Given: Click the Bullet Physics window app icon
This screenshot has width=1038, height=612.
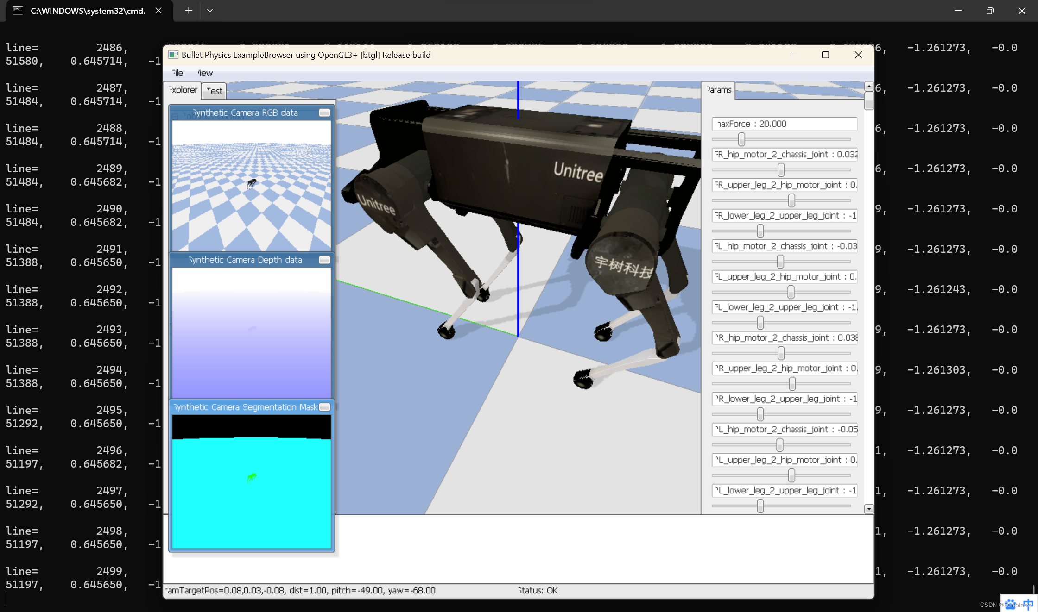Looking at the screenshot, I should [173, 55].
